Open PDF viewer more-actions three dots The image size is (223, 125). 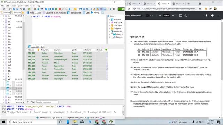(218, 15)
